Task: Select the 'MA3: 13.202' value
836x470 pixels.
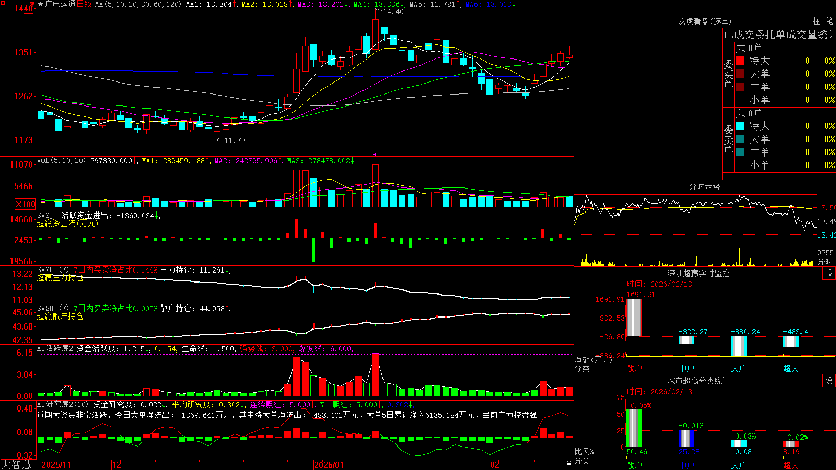Action: (320, 4)
